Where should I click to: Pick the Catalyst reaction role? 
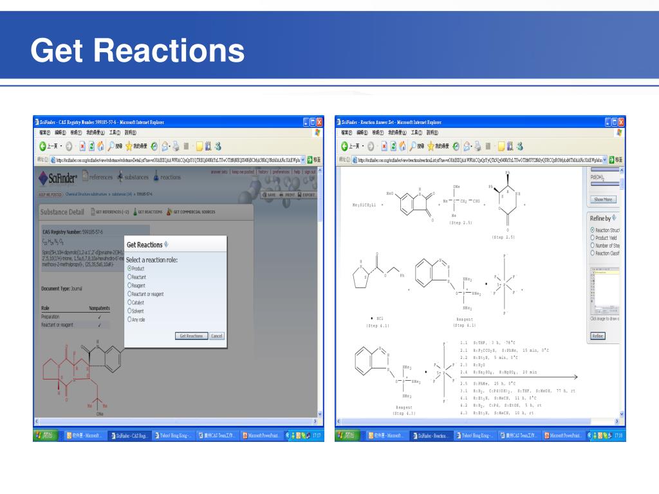point(130,302)
